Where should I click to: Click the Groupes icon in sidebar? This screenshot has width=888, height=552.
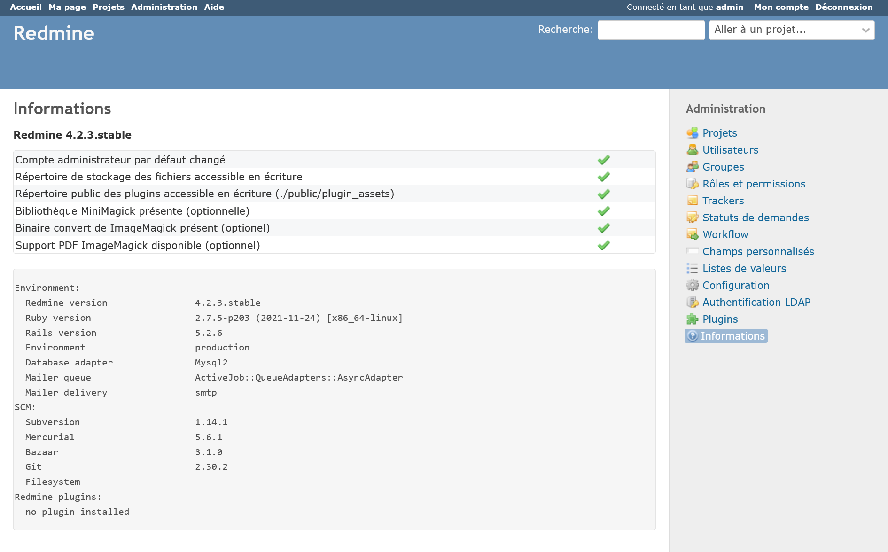tap(692, 167)
